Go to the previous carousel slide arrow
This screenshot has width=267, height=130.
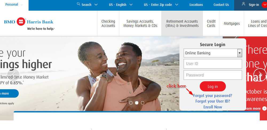point(13,75)
